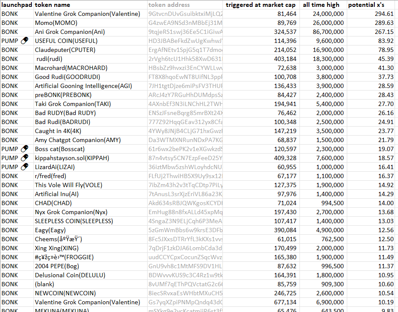The image size is (398, 312).
Task: Select cell 'Momo(MOMO)'
Action: 90,23
